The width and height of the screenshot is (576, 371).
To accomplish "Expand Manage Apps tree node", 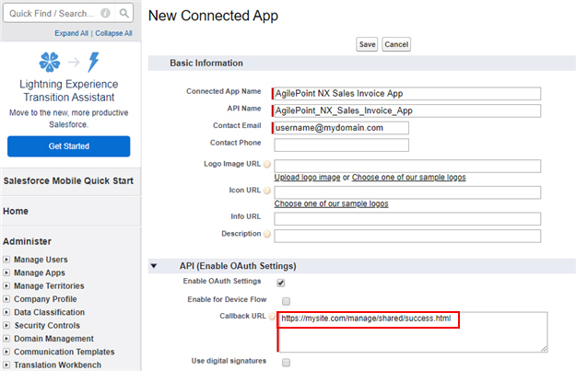I will click(6, 272).
